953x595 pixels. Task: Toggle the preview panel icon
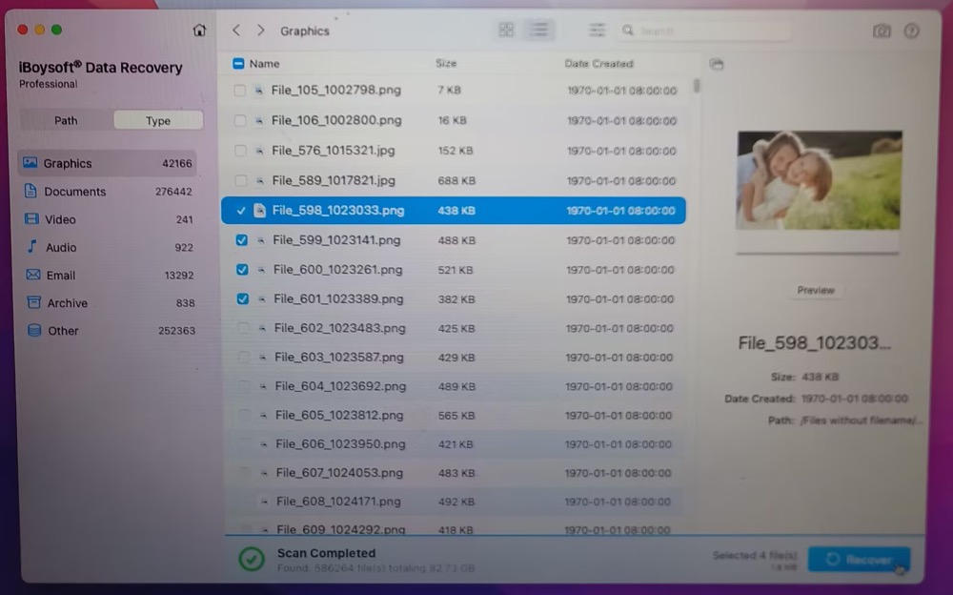pyautogui.click(x=717, y=64)
